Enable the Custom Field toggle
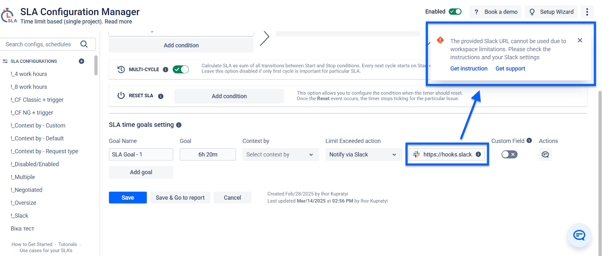The width and height of the screenshot is (602, 256). [x=509, y=155]
